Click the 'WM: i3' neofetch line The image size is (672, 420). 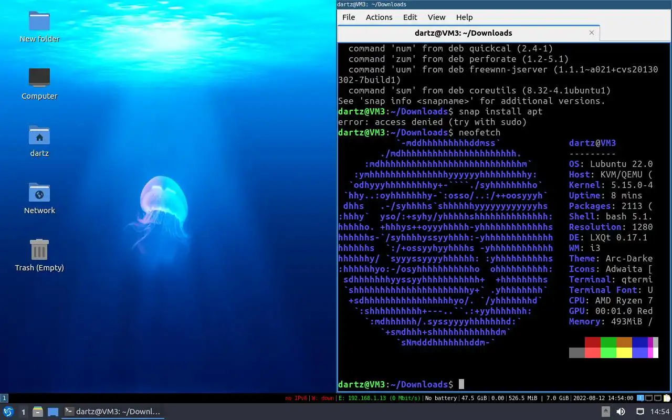(585, 248)
